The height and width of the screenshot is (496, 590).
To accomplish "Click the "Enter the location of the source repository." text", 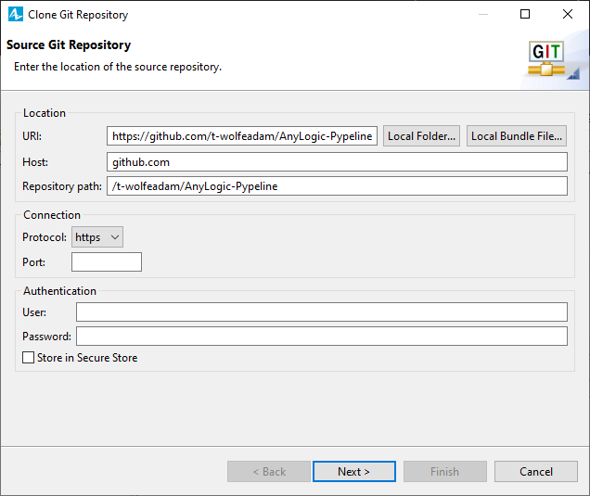I will [x=118, y=67].
